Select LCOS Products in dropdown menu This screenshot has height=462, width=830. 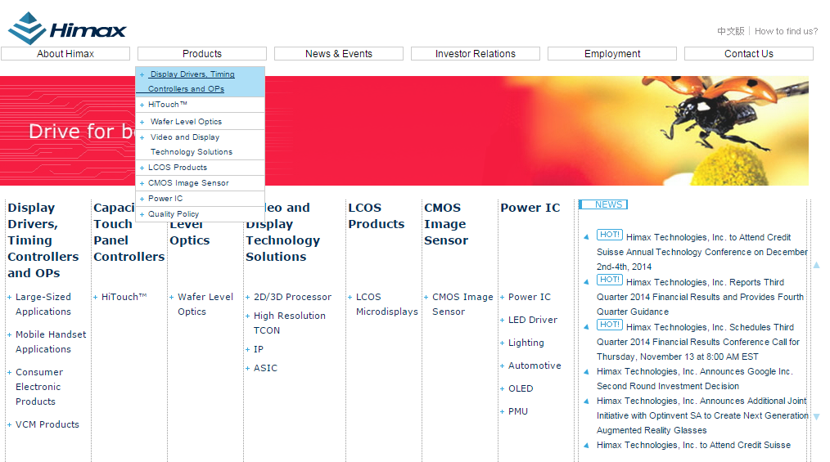tap(200, 168)
